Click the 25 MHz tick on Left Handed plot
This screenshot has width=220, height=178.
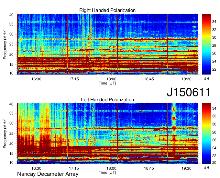pos(11,133)
